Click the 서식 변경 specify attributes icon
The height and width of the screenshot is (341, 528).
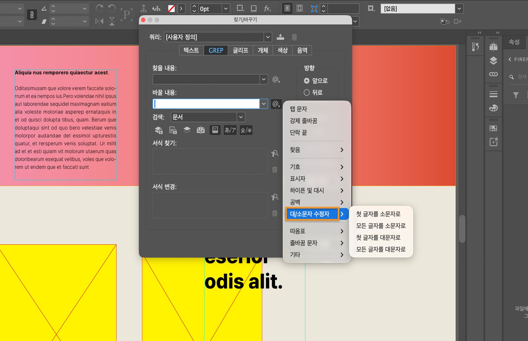tap(275, 197)
